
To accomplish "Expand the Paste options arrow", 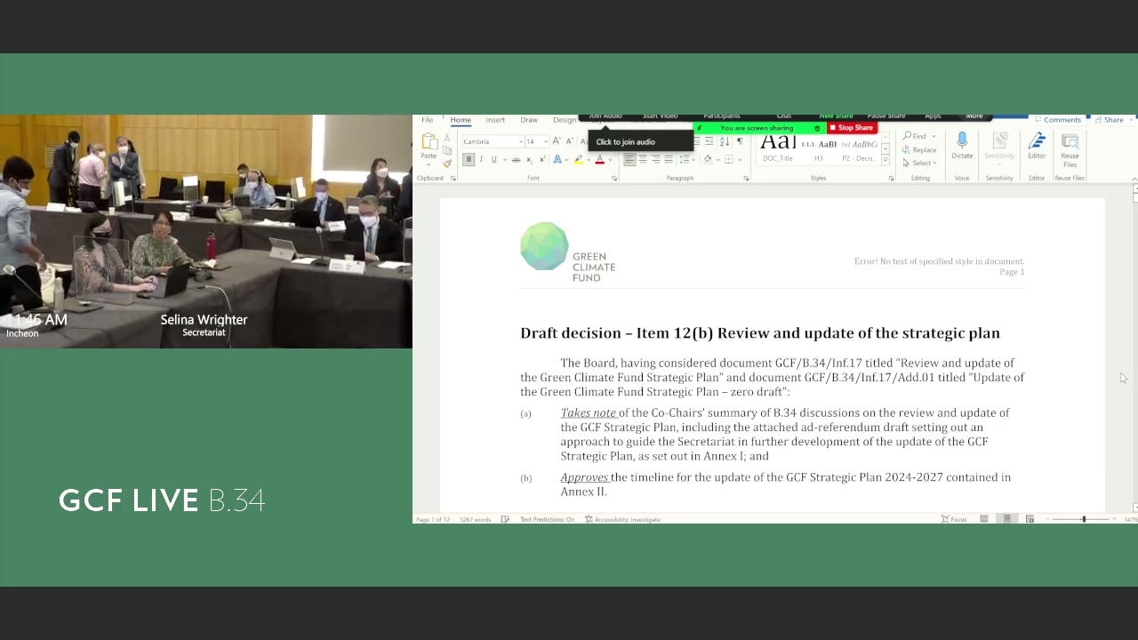I will 429,164.
